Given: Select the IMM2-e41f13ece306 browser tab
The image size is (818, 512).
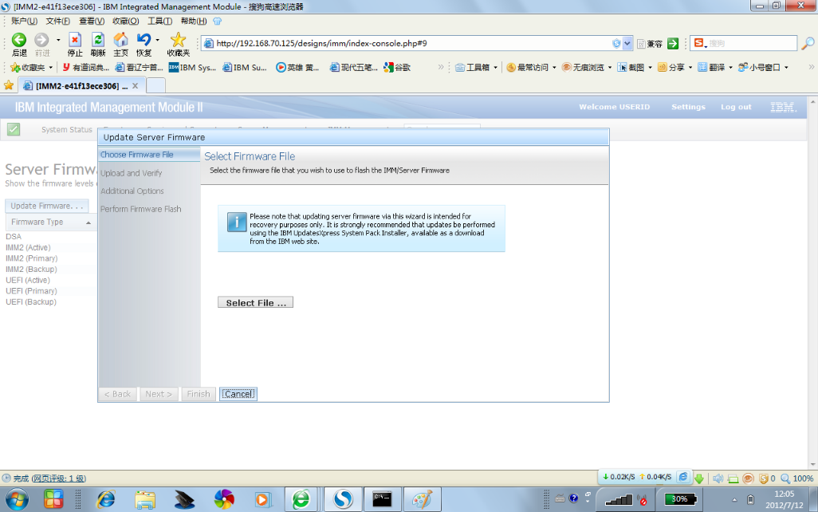Looking at the screenshot, I should [81, 85].
